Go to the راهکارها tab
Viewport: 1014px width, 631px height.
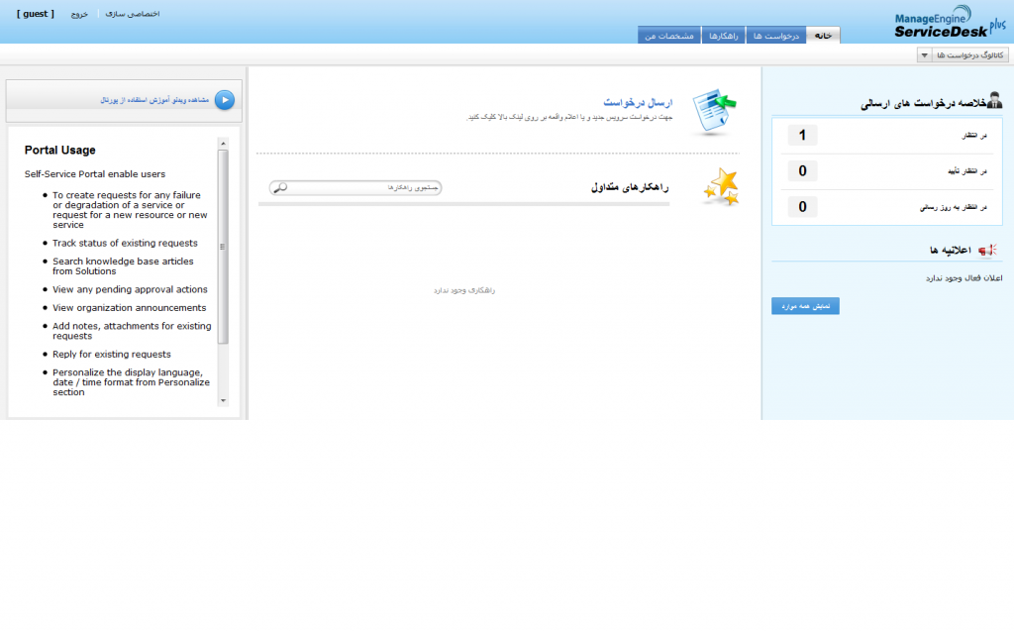click(x=723, y=36)
